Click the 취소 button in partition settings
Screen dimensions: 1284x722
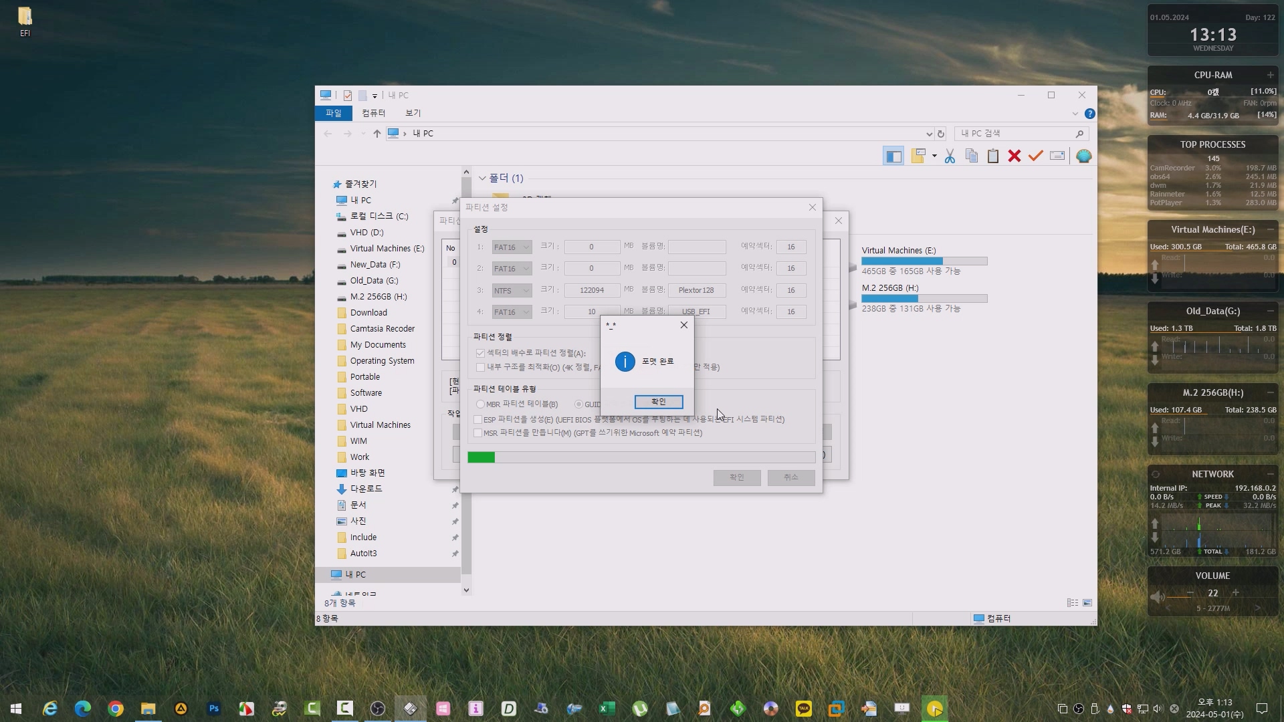click(790, 477)
